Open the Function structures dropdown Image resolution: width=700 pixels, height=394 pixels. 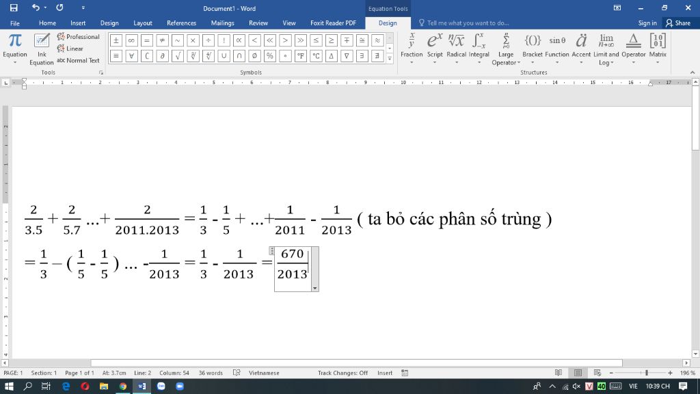point(556,49)
